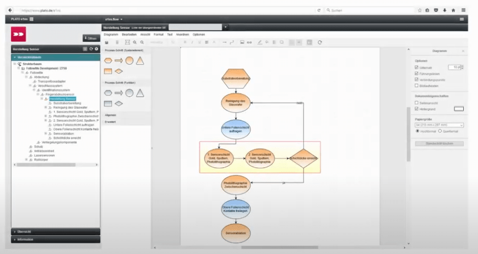Open the Optionen menu
The width and height of the screenshot is (478, 254).
[199, 35]
